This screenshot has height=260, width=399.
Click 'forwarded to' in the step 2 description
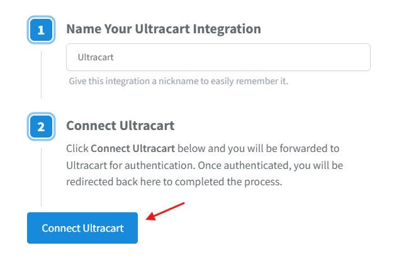310,149
